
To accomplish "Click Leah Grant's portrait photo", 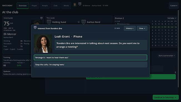I will point(43,44).
